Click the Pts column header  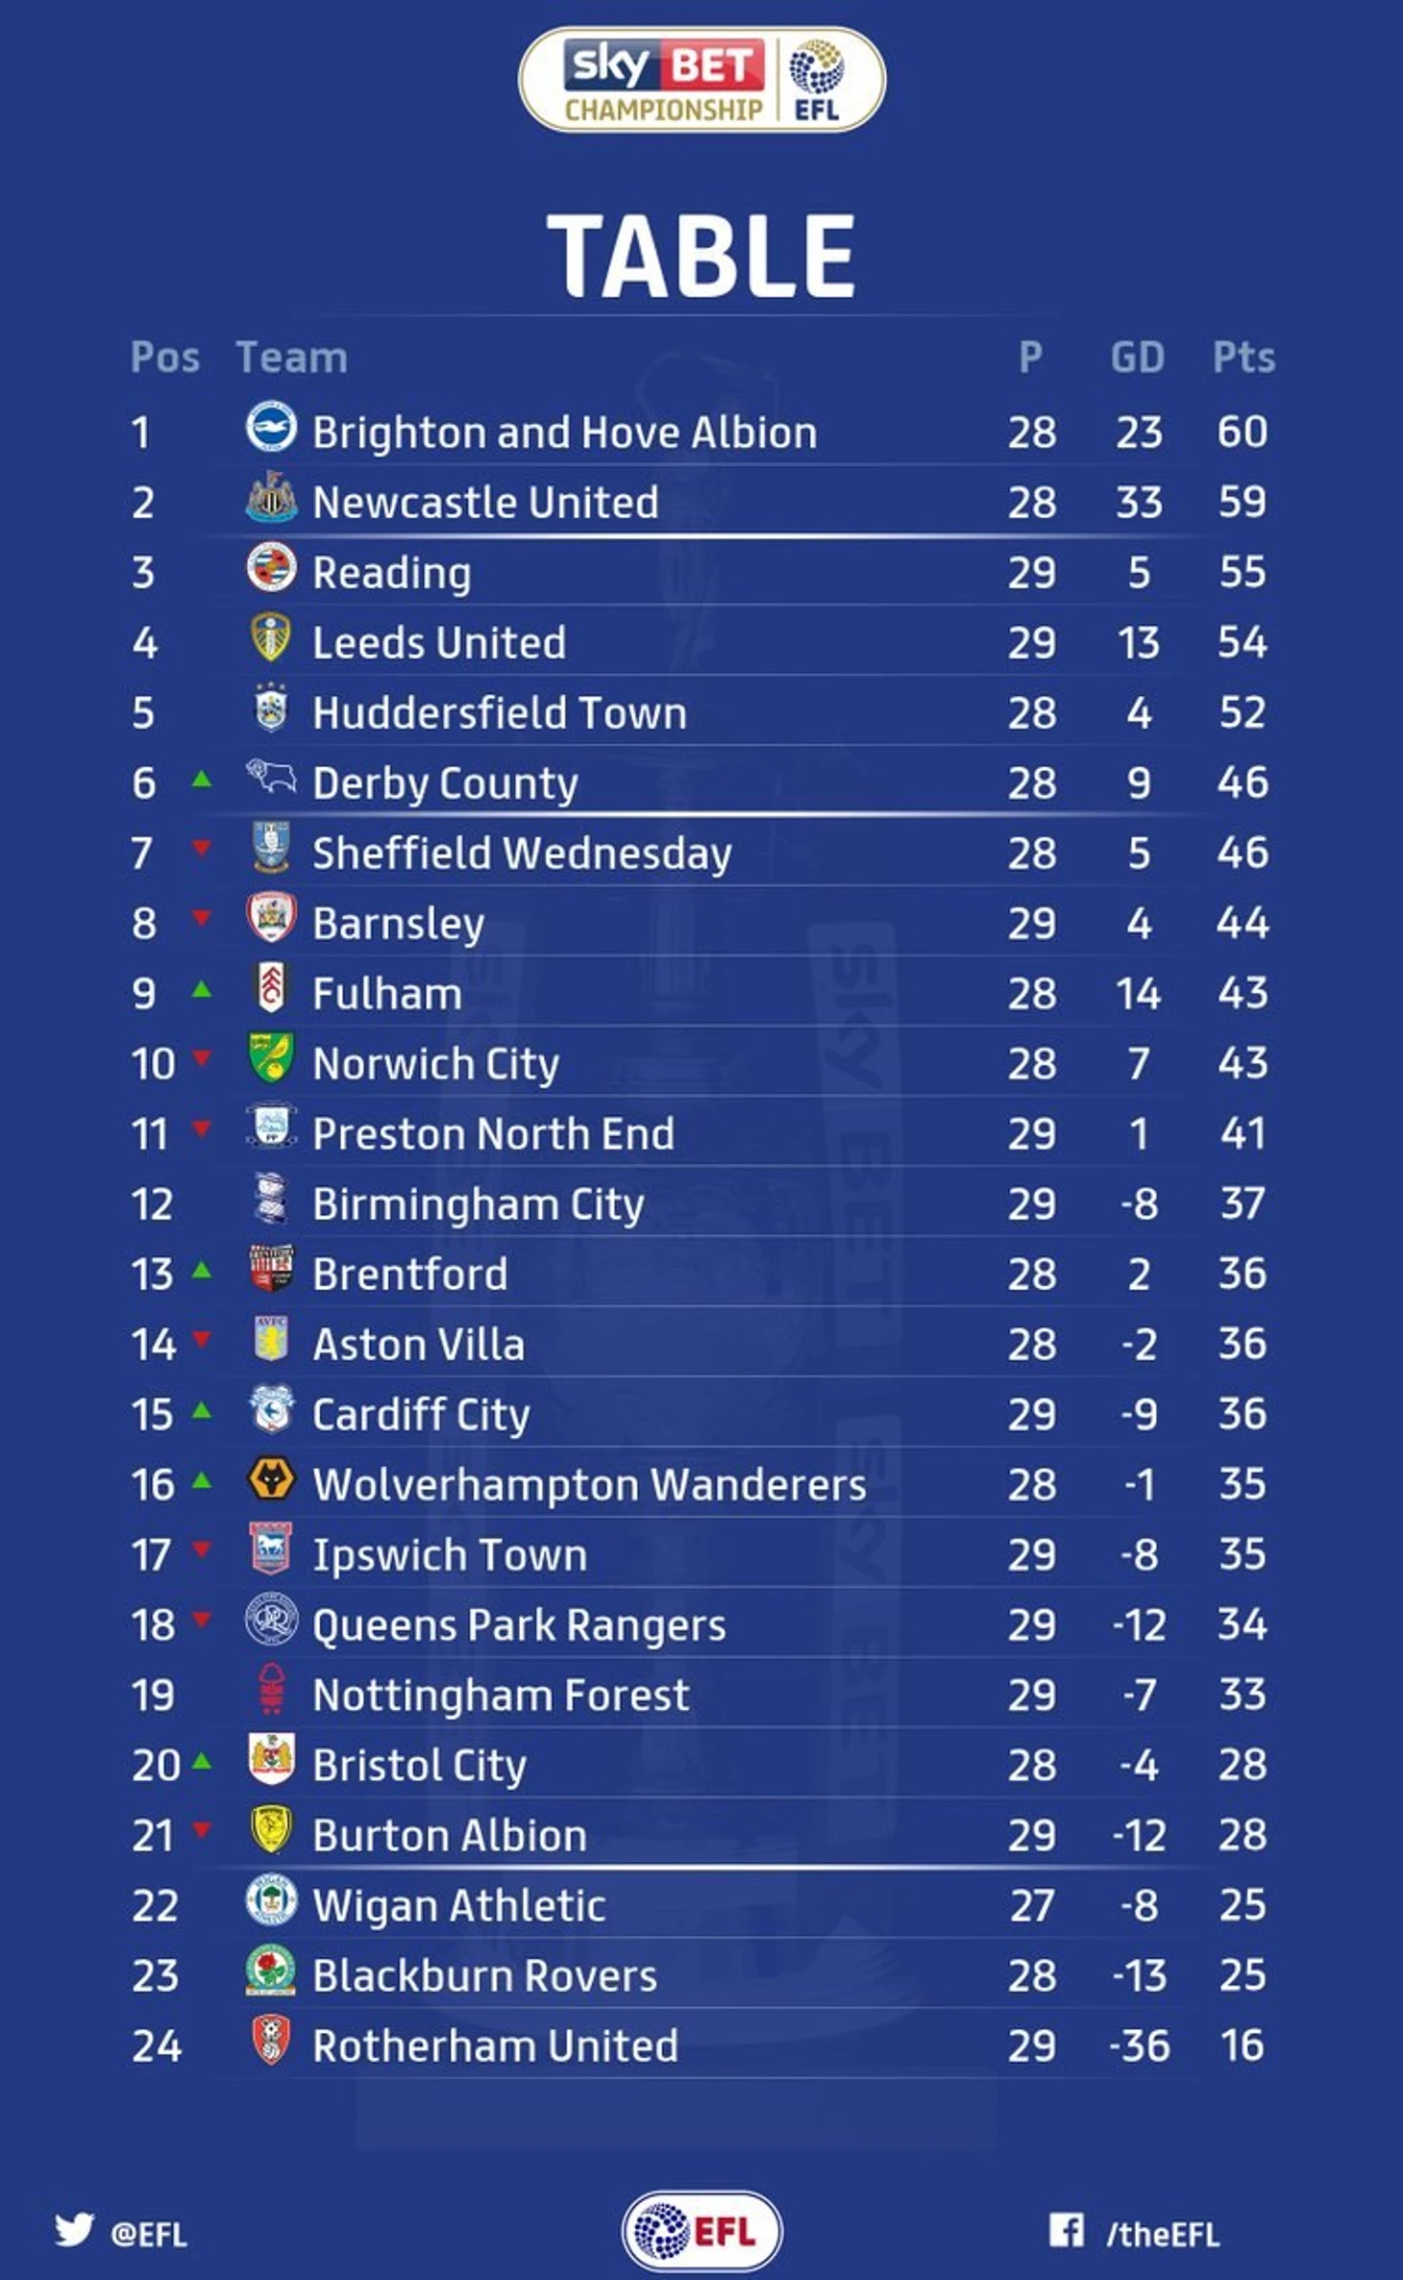[x=1243, y=357]
